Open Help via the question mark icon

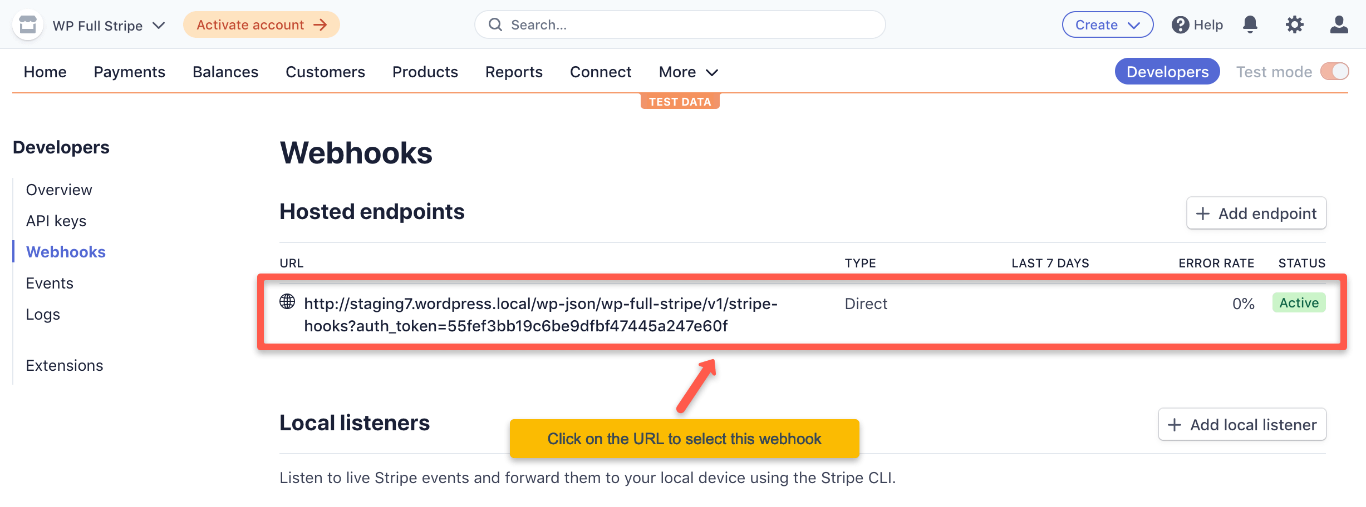coord(1180,24)
